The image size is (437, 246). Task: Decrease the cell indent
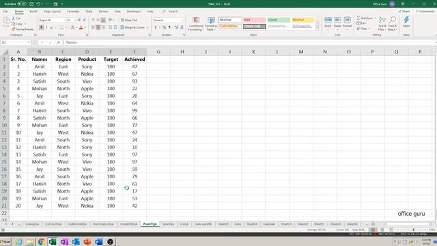click(x=111, y=27)
